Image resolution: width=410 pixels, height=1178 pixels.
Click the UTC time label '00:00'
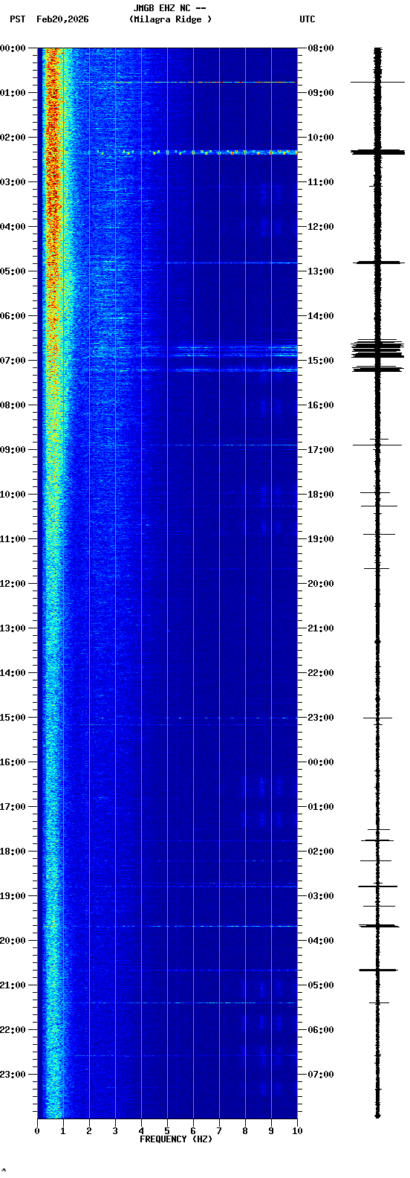tap(321, 762)
